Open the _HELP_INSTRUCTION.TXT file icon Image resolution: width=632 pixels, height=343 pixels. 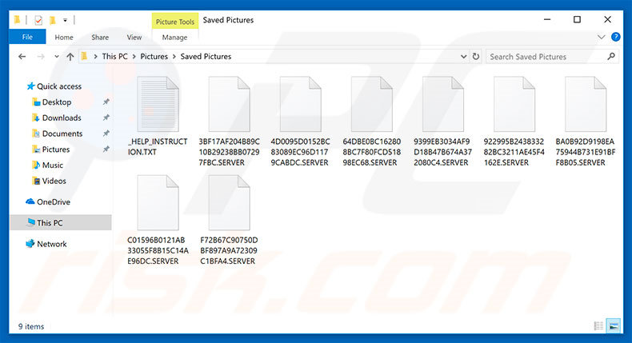(x=158, y=105)
